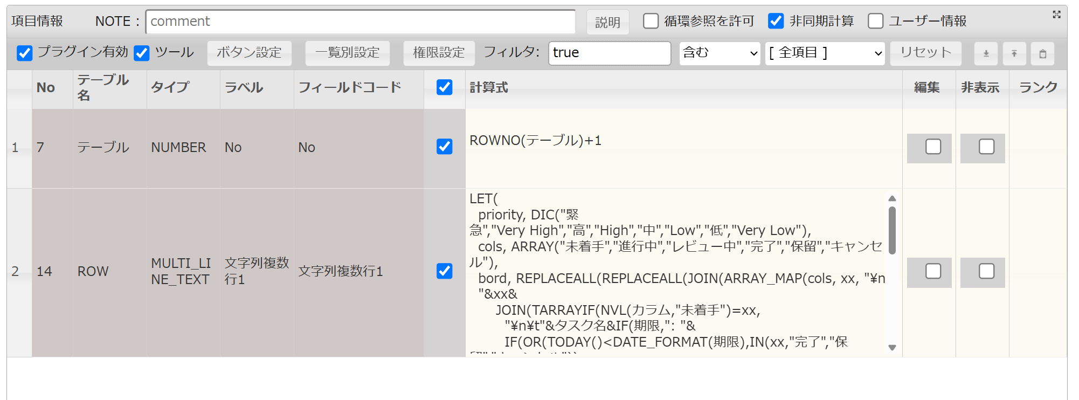Viewport: 1079px width, 400px height.
Task: Check the 編集 box for 文字列複数行1 row
Action: (x=933, y=271)
